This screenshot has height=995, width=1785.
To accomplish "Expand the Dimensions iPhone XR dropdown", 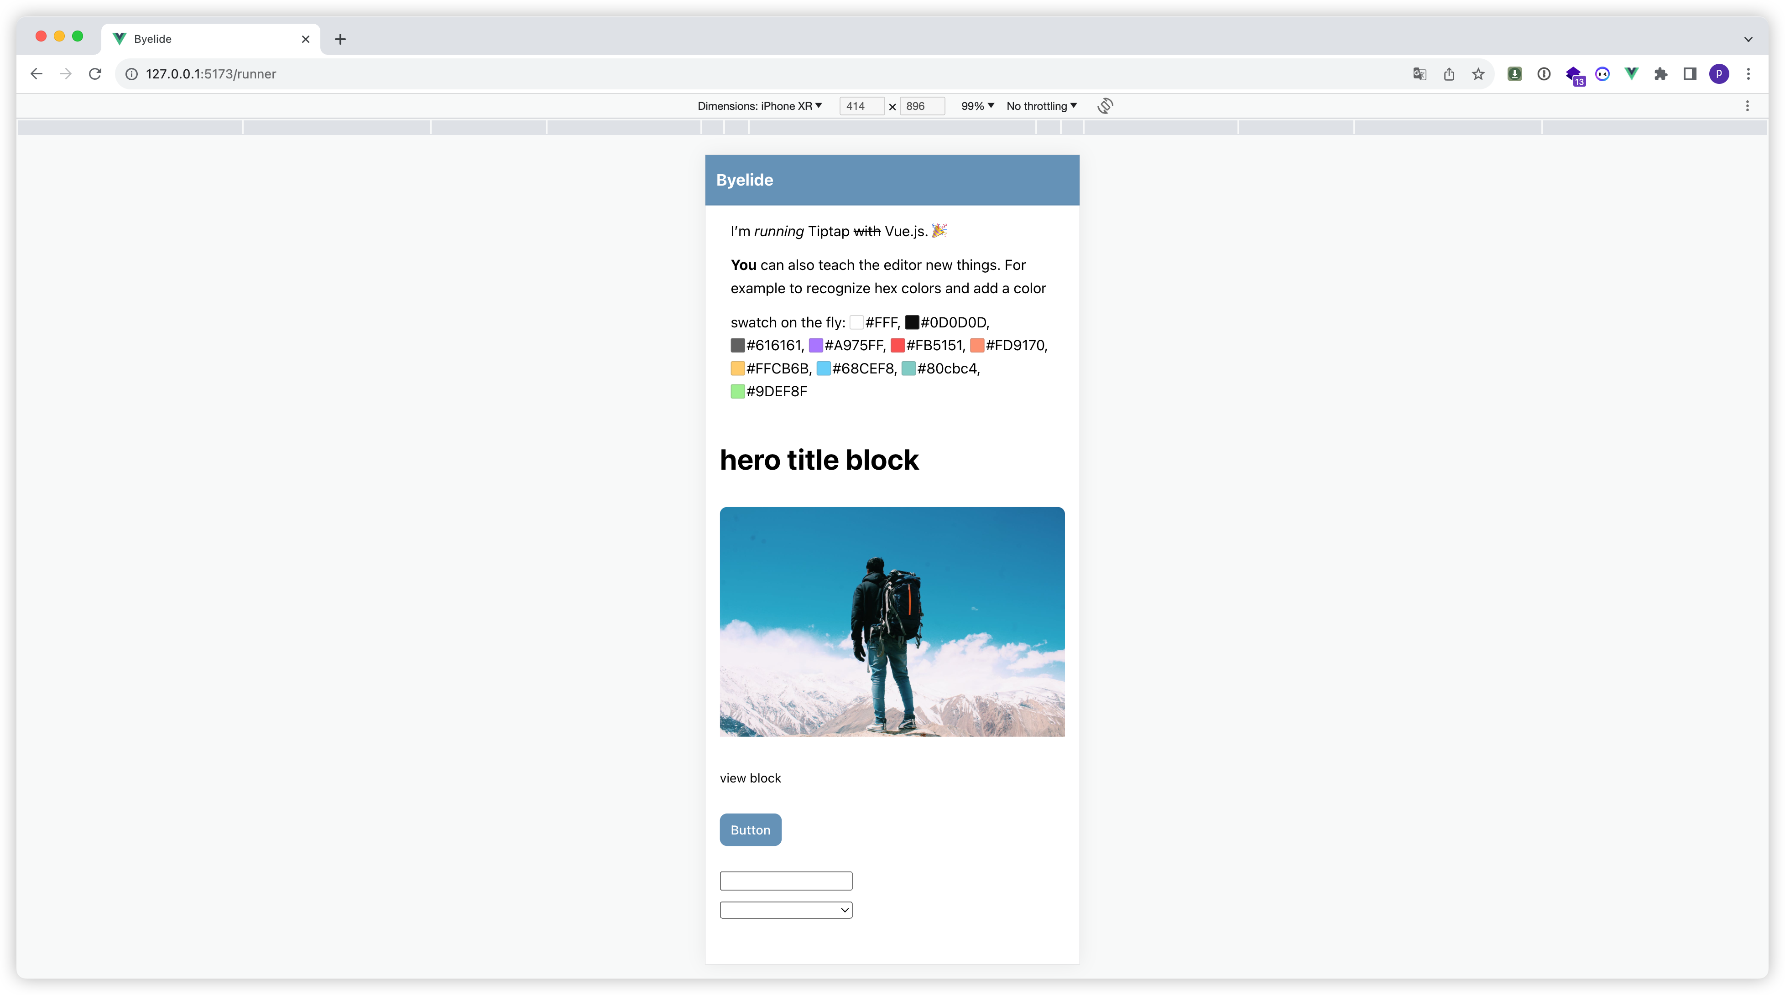I will tap(759, 106).
